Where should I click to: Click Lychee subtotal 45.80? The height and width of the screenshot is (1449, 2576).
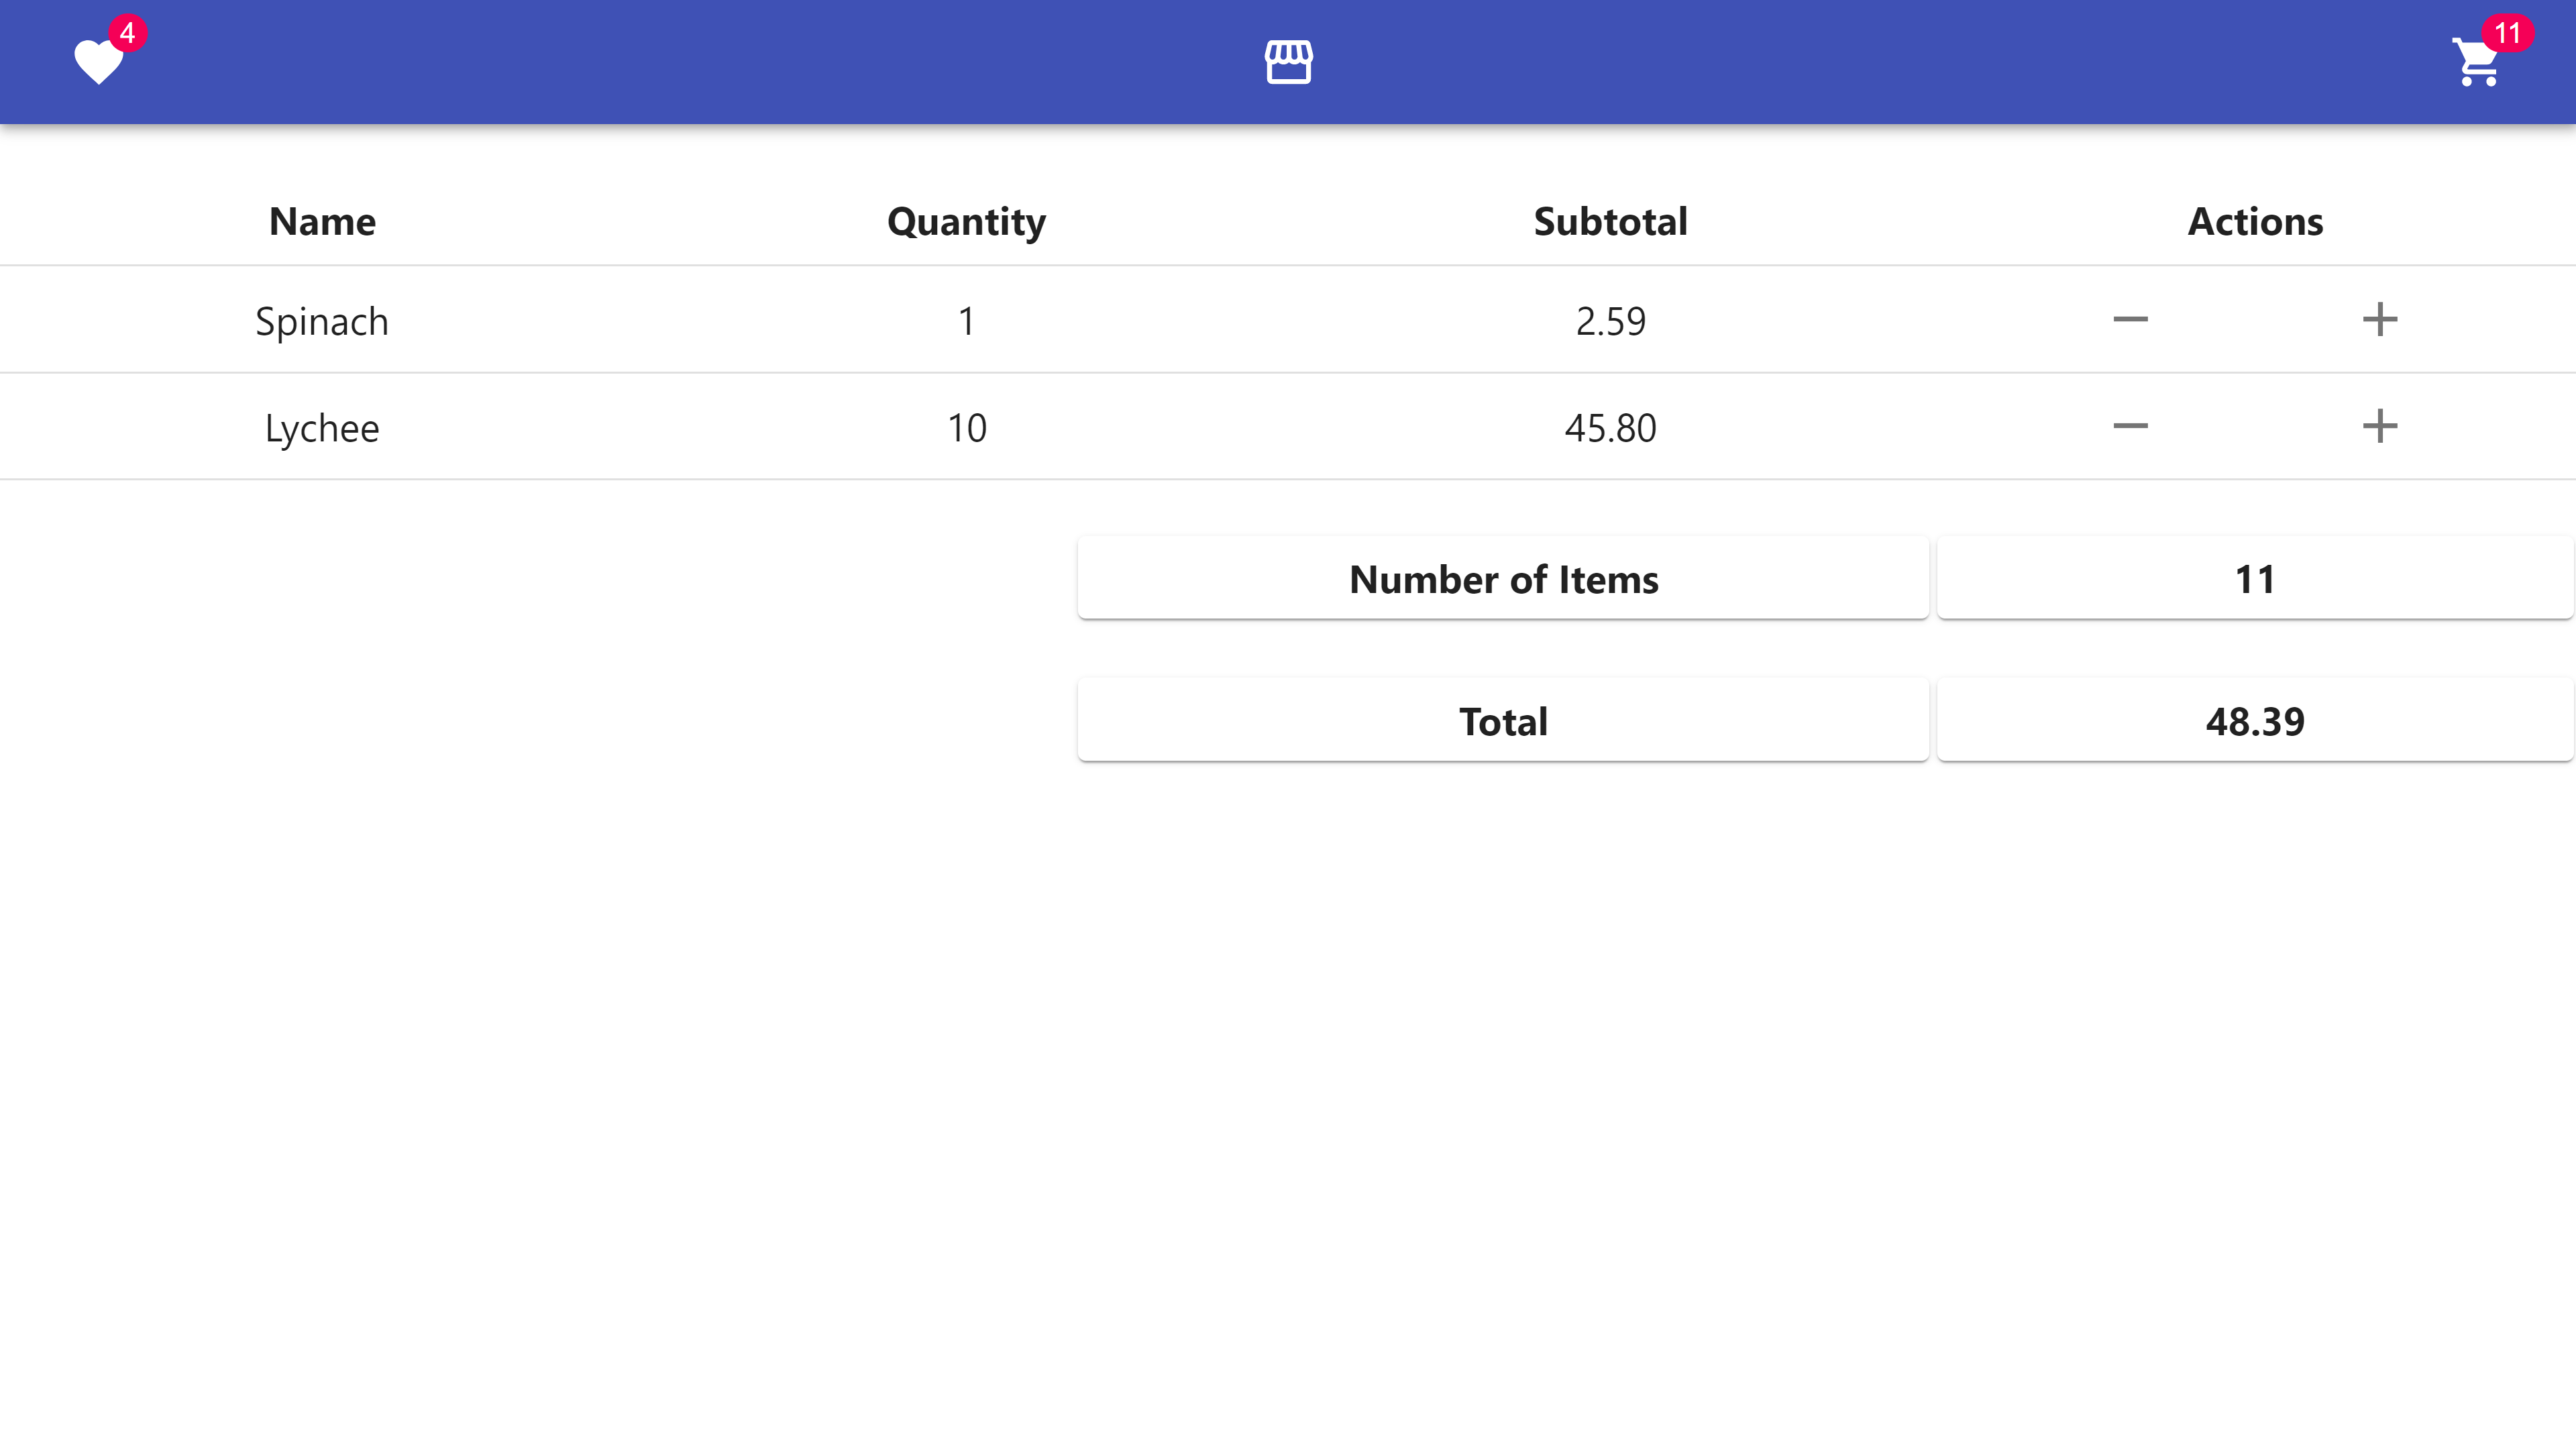(1610, 428)
